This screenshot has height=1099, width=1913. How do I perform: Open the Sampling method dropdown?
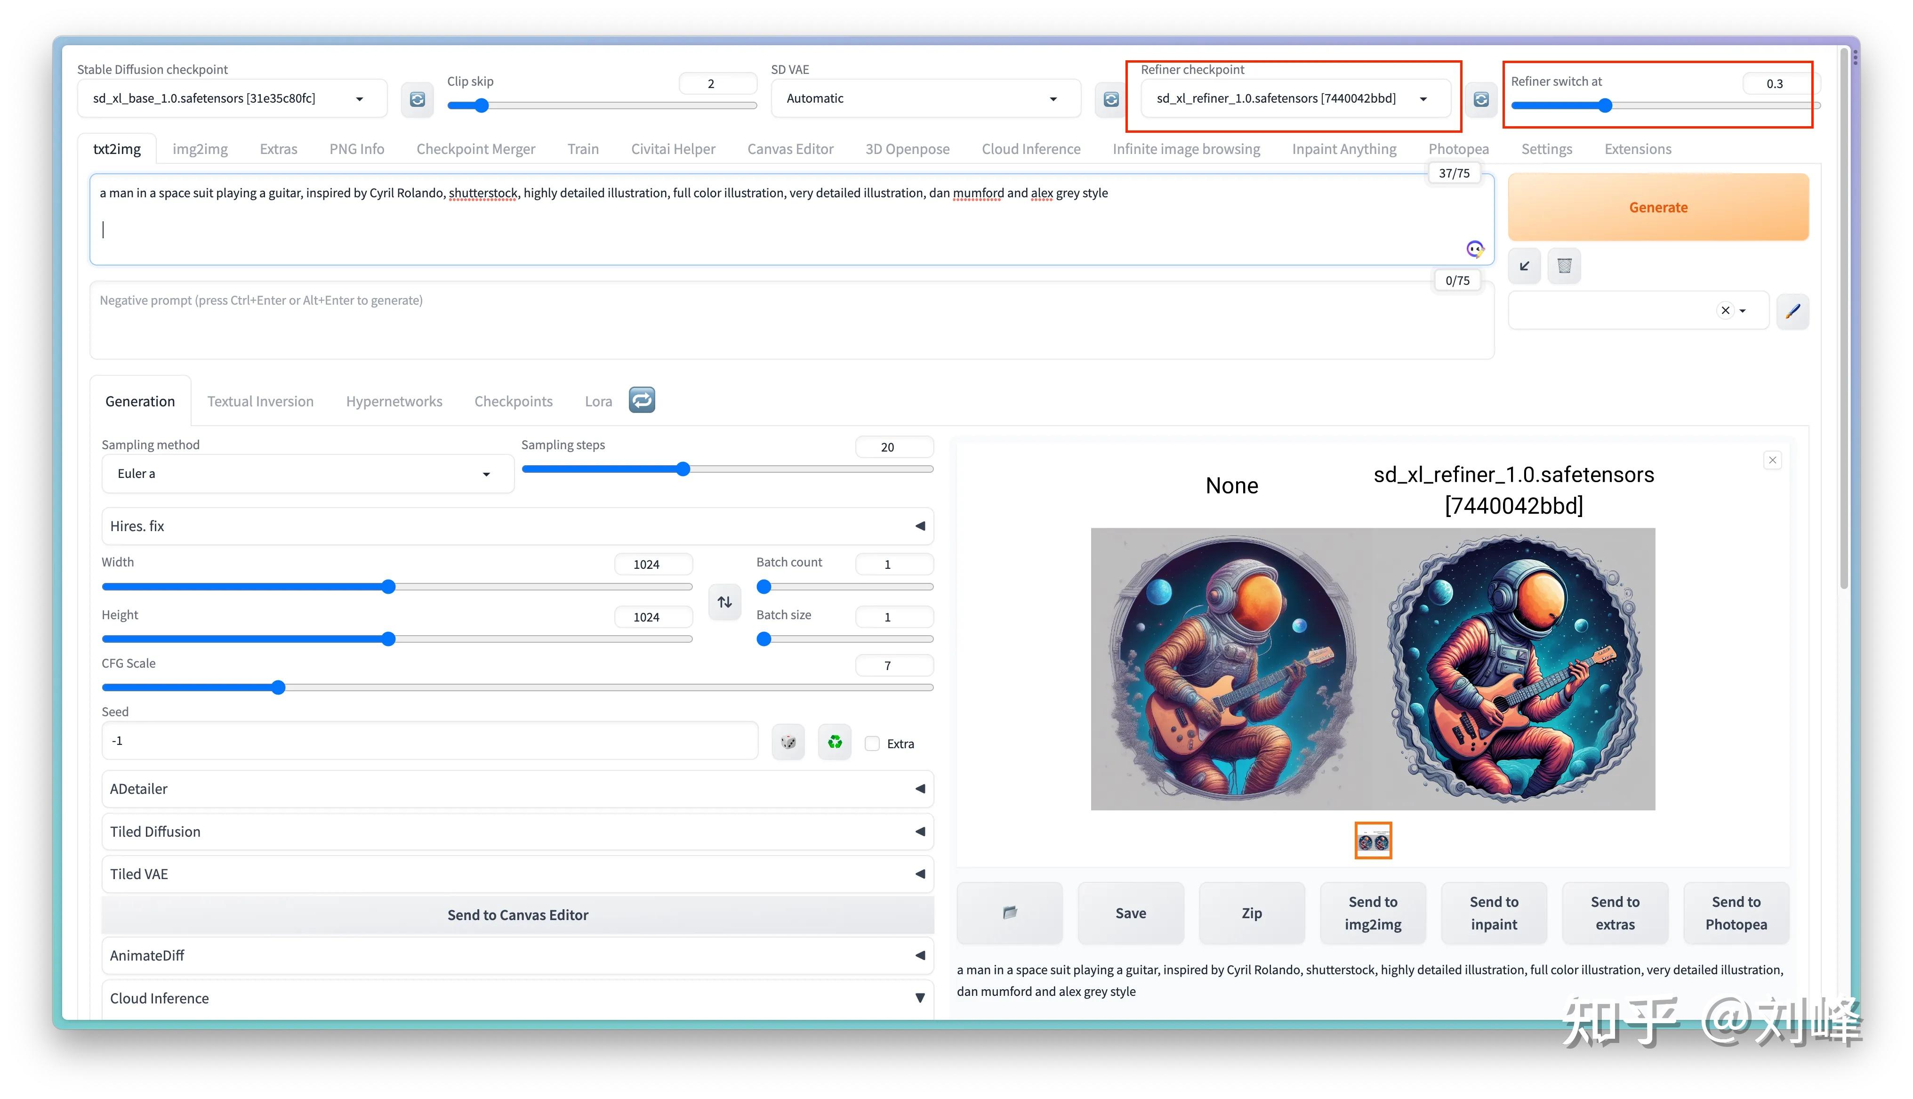[307, 473]
